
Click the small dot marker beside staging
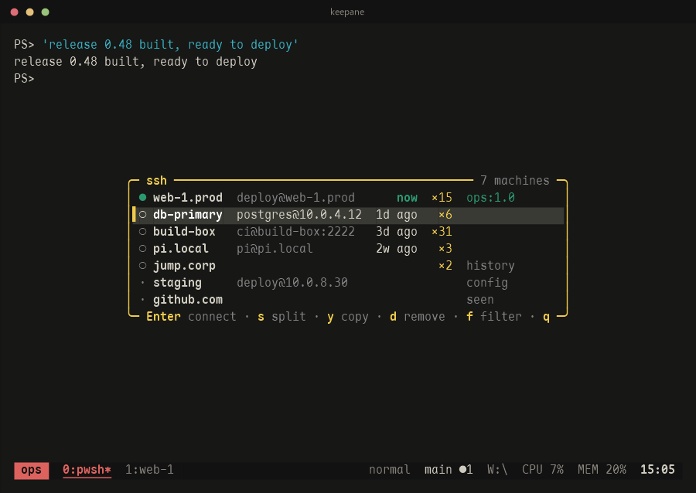tap(142, 282)
